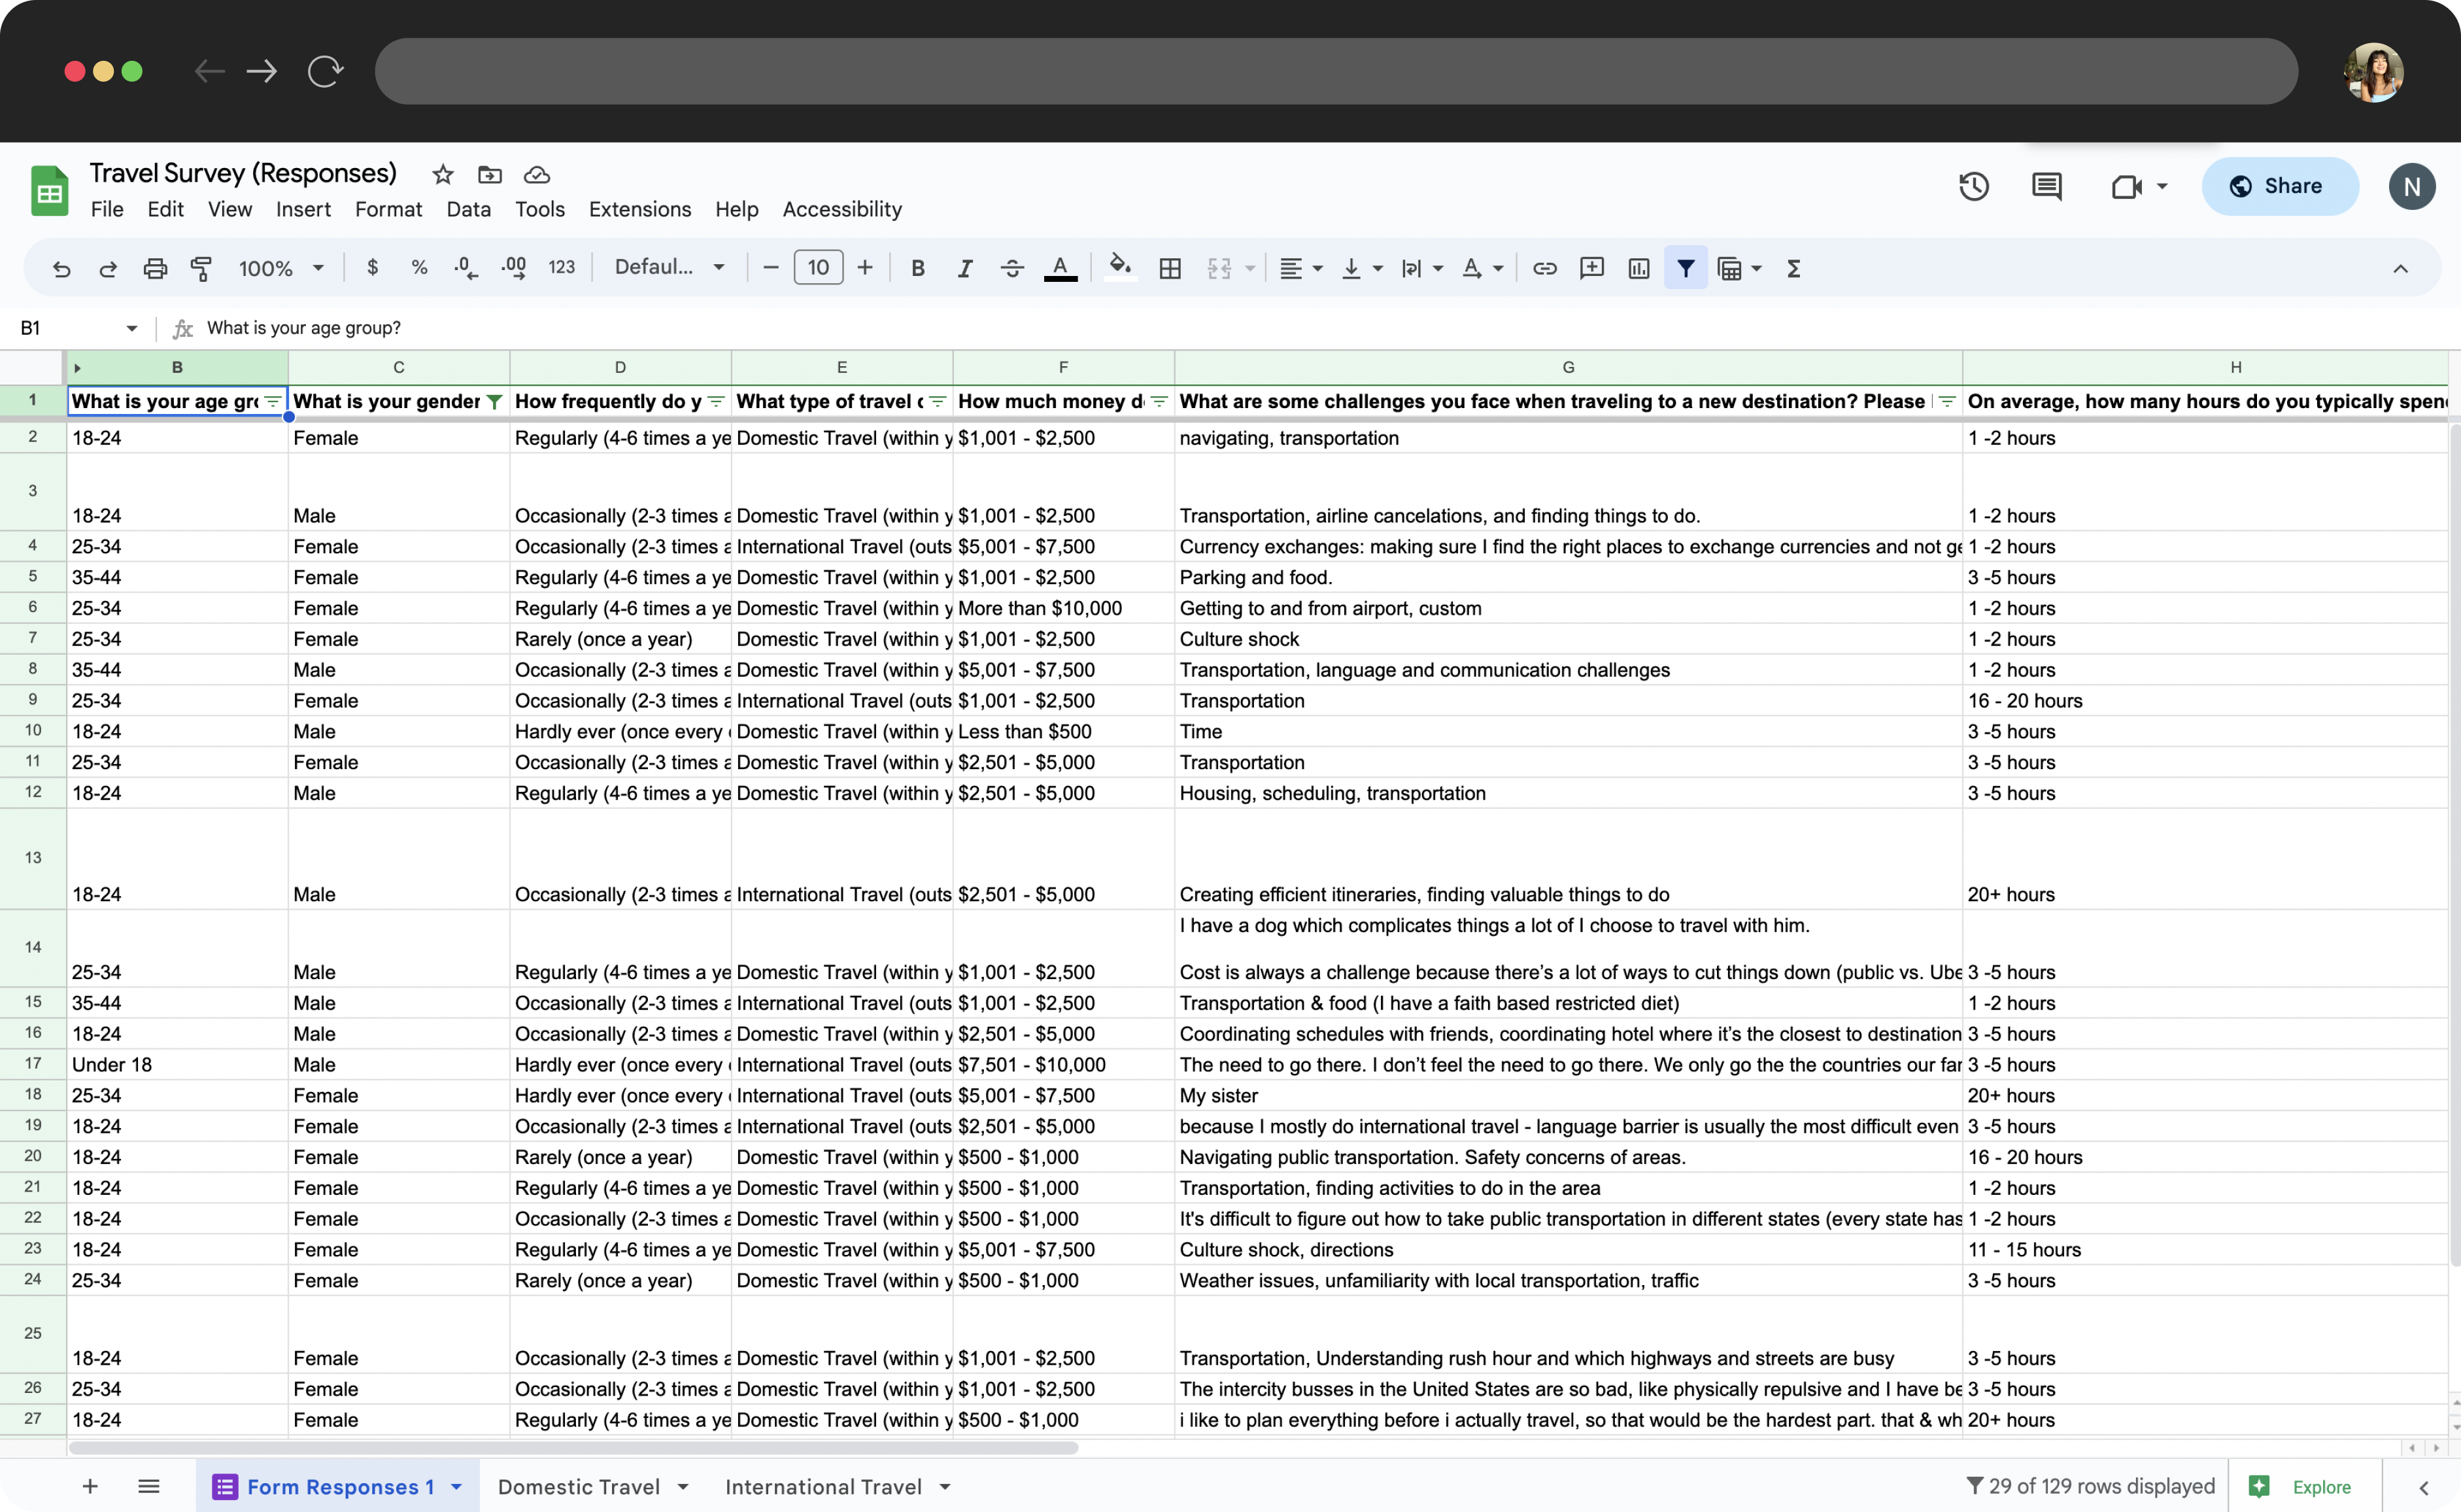Move document using folder icon

tap(490, 175)
